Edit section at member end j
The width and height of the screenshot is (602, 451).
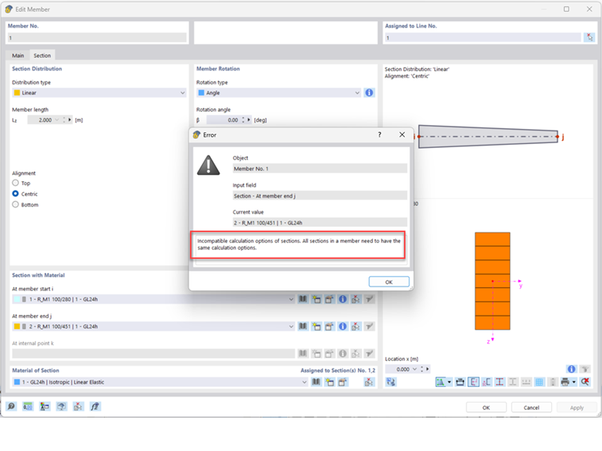tap(330, 326)
